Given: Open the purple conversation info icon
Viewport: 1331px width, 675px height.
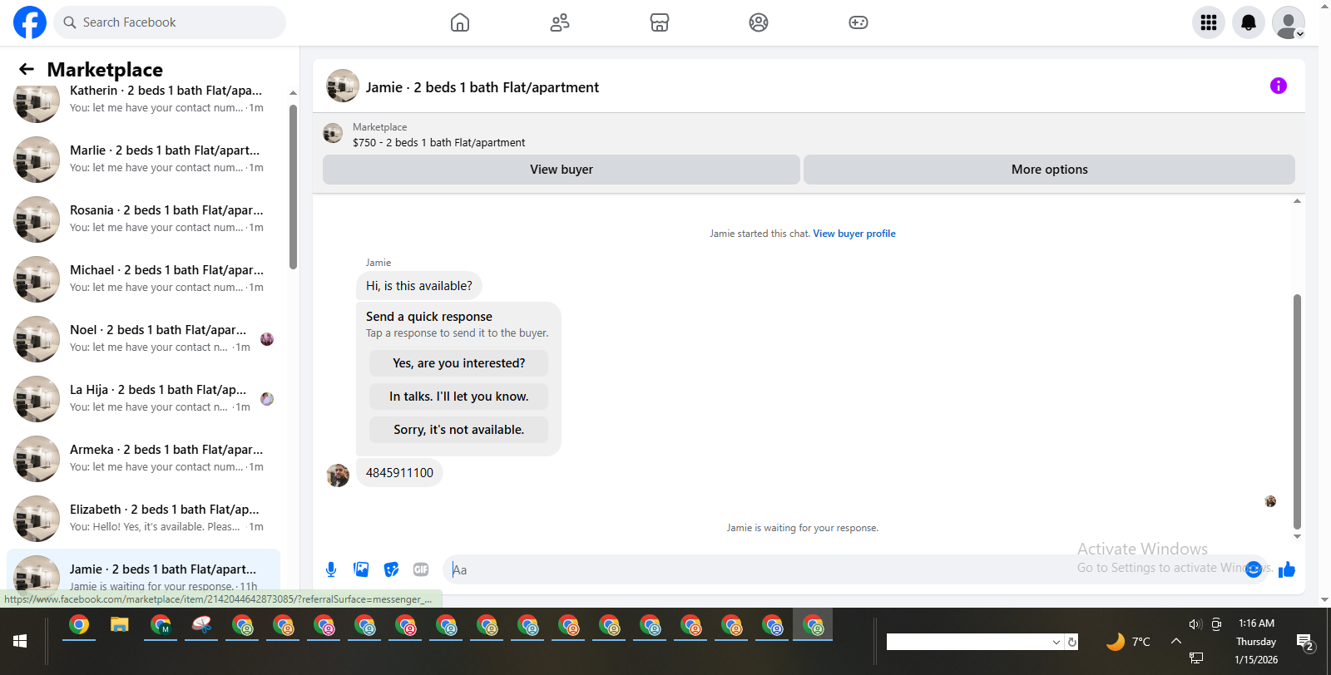Looking at the screenshot, I should (x=1279, y=86).
